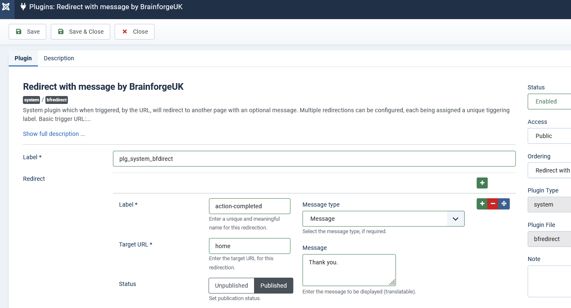Click the Target URL * label
Viewport: 571px width, 308px height.
click(136, 244)
